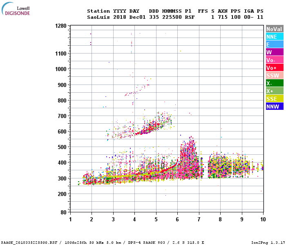Image resolution: width=286 pixels, height=245 pixels.
Task: Click the FFS header label
Action: [x=203, y=11]
